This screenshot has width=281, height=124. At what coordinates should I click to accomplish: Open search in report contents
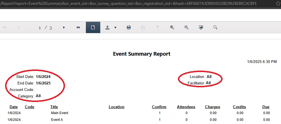click(215, 27)
